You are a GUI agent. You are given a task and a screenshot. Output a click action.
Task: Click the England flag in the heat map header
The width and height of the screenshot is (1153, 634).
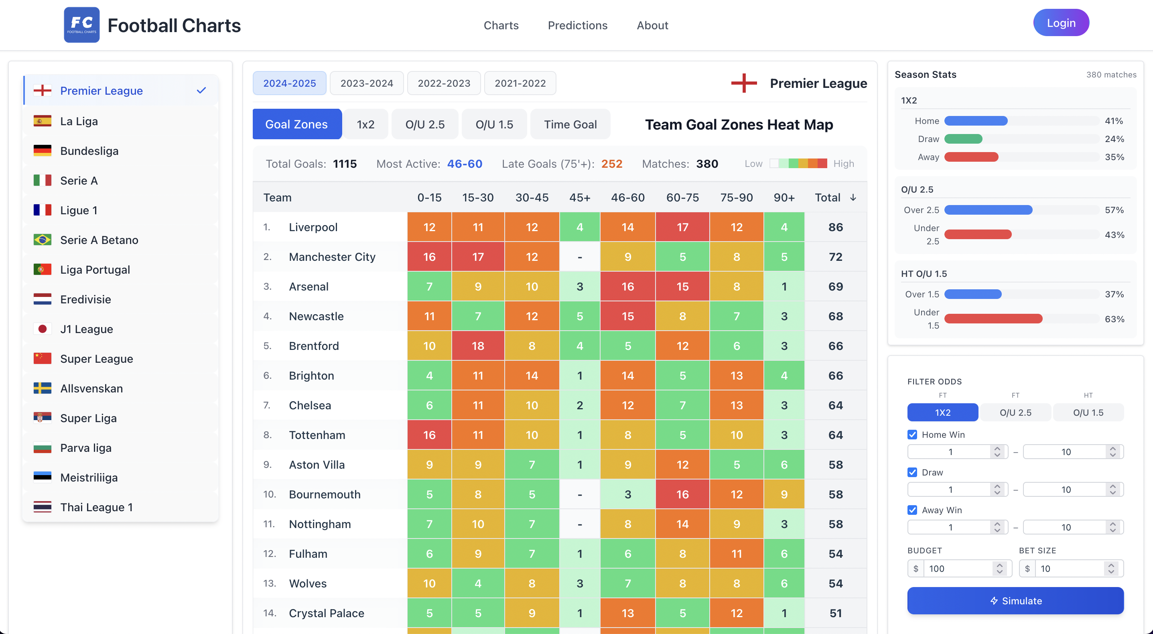(744, 83)
